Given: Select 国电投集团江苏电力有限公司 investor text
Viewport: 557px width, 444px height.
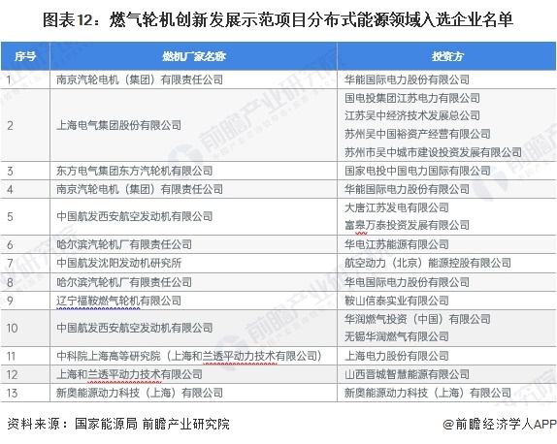Looking at the screenshot, I should pos(412,98).
